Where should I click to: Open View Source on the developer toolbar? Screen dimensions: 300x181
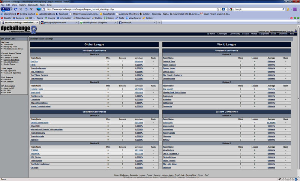[133, 18]
